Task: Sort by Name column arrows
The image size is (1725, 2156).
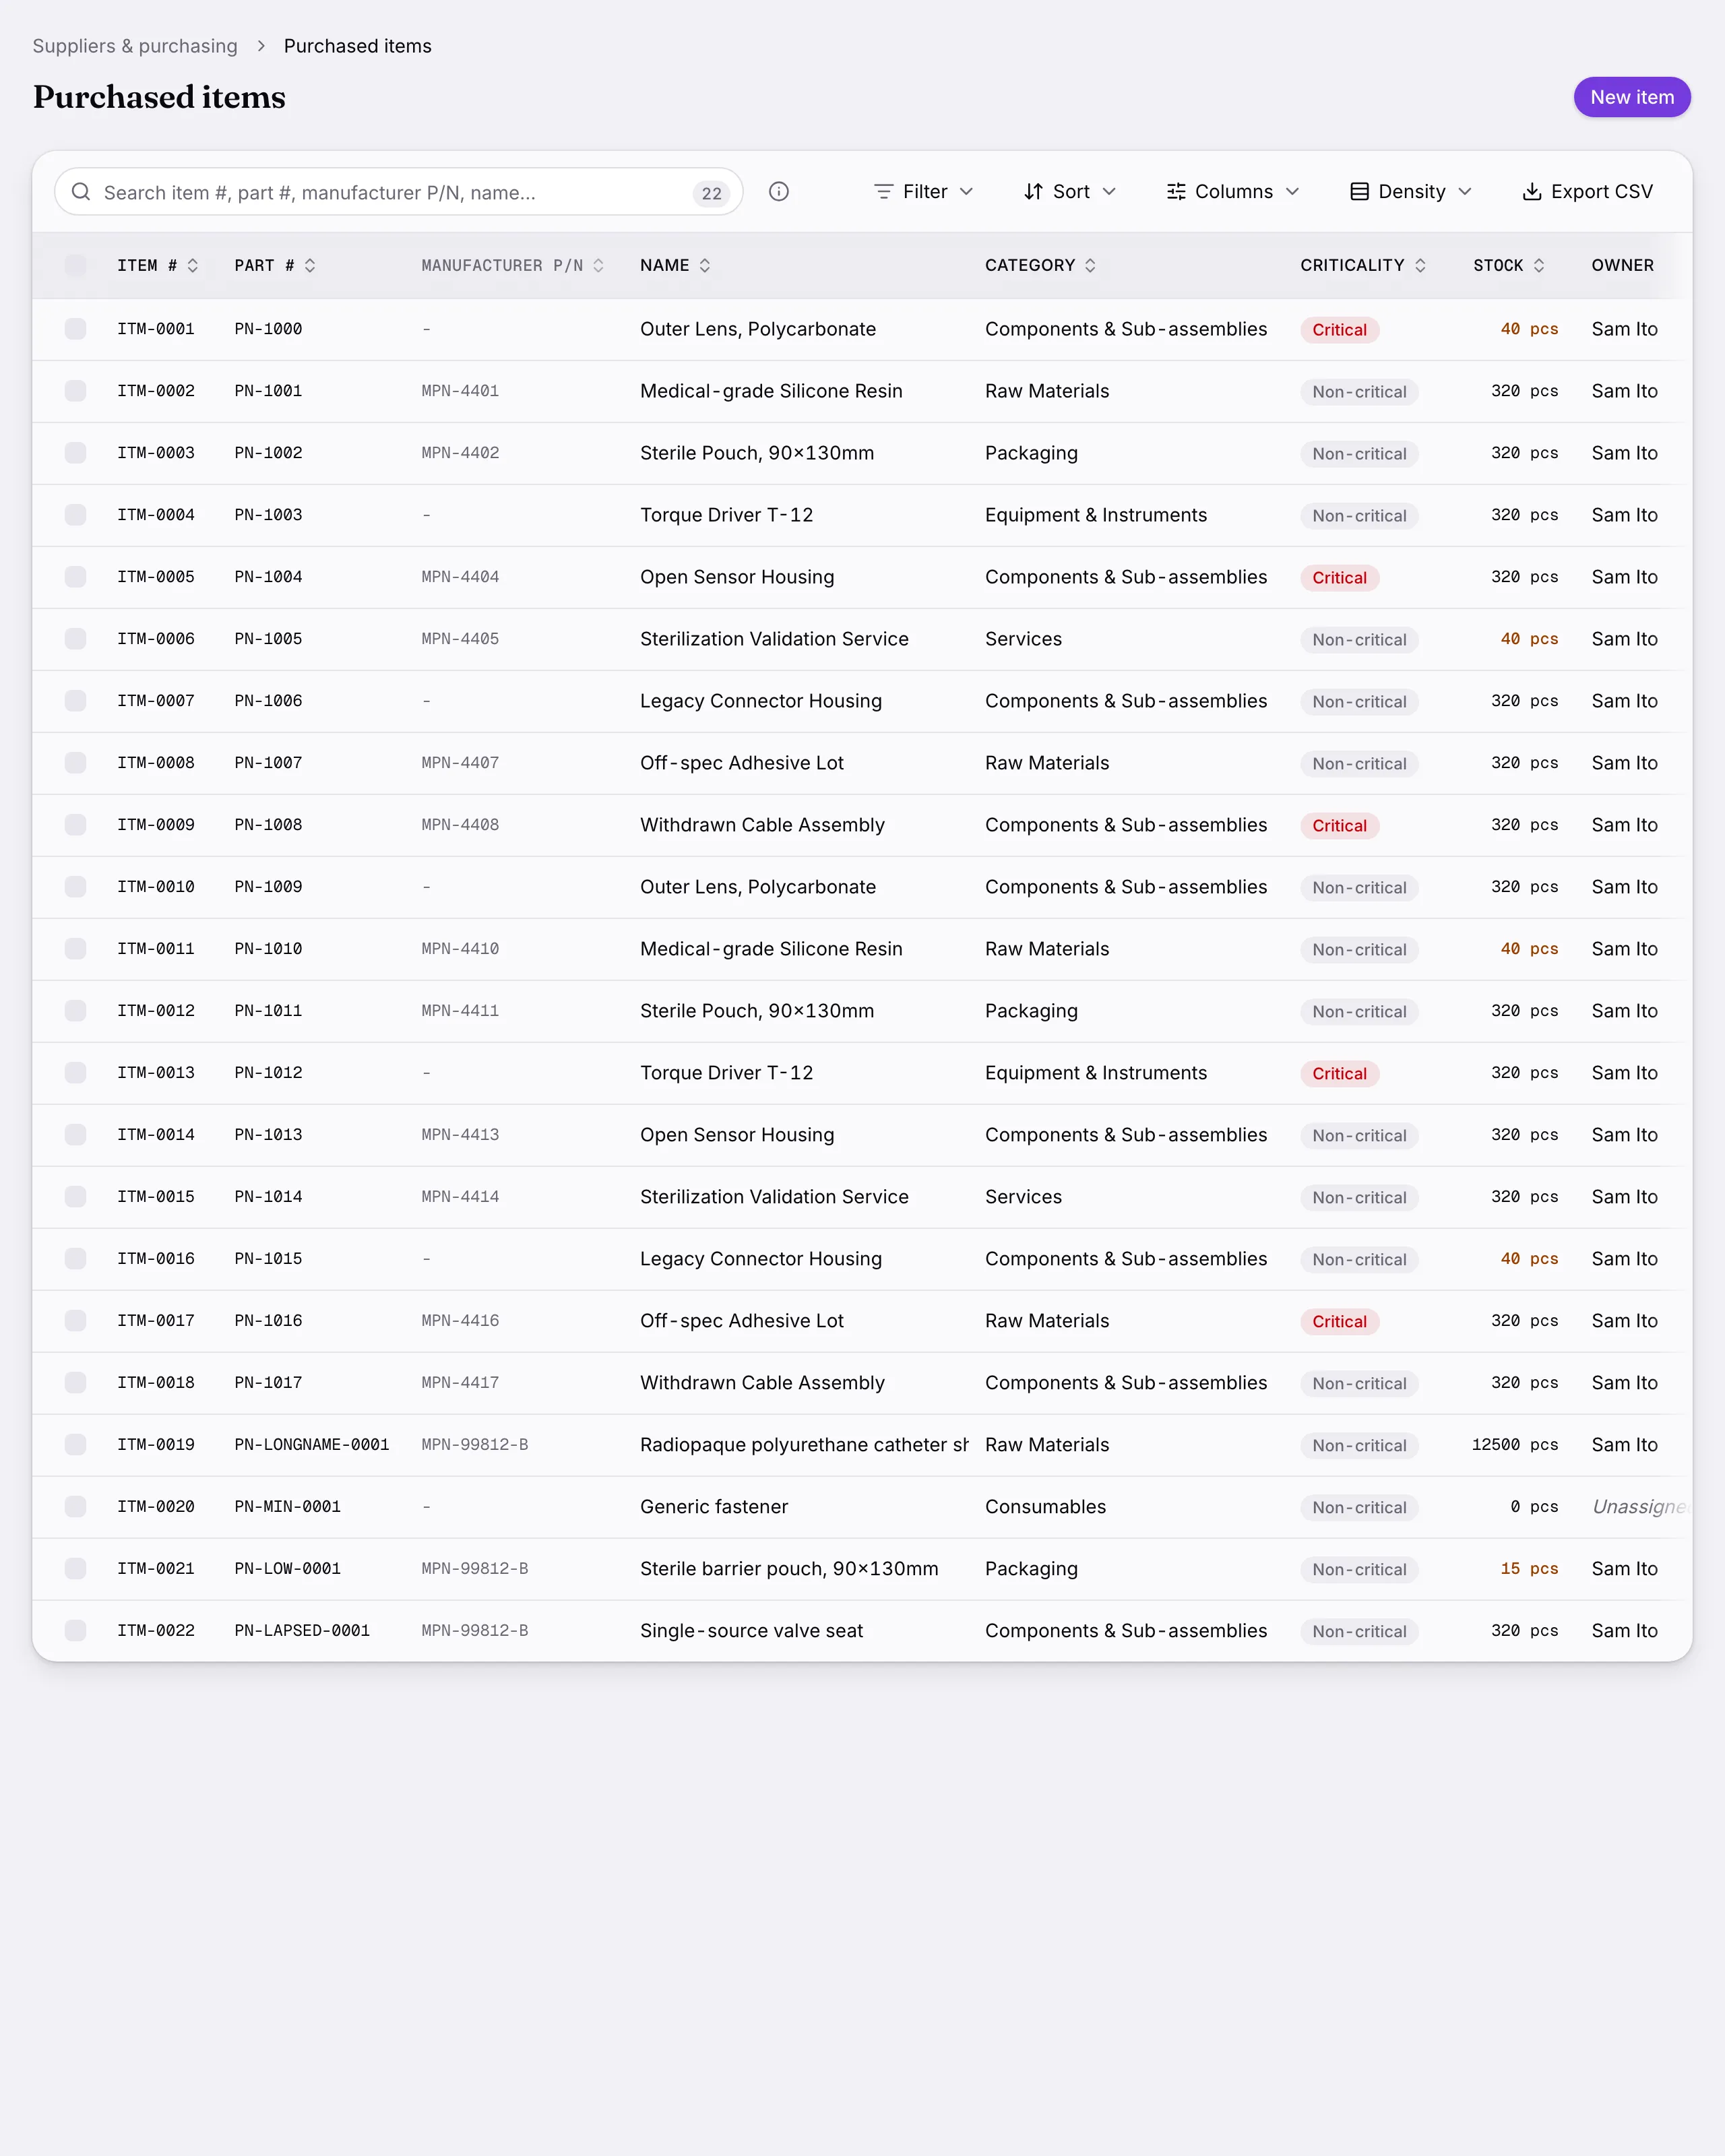Action: click(705, 266)
